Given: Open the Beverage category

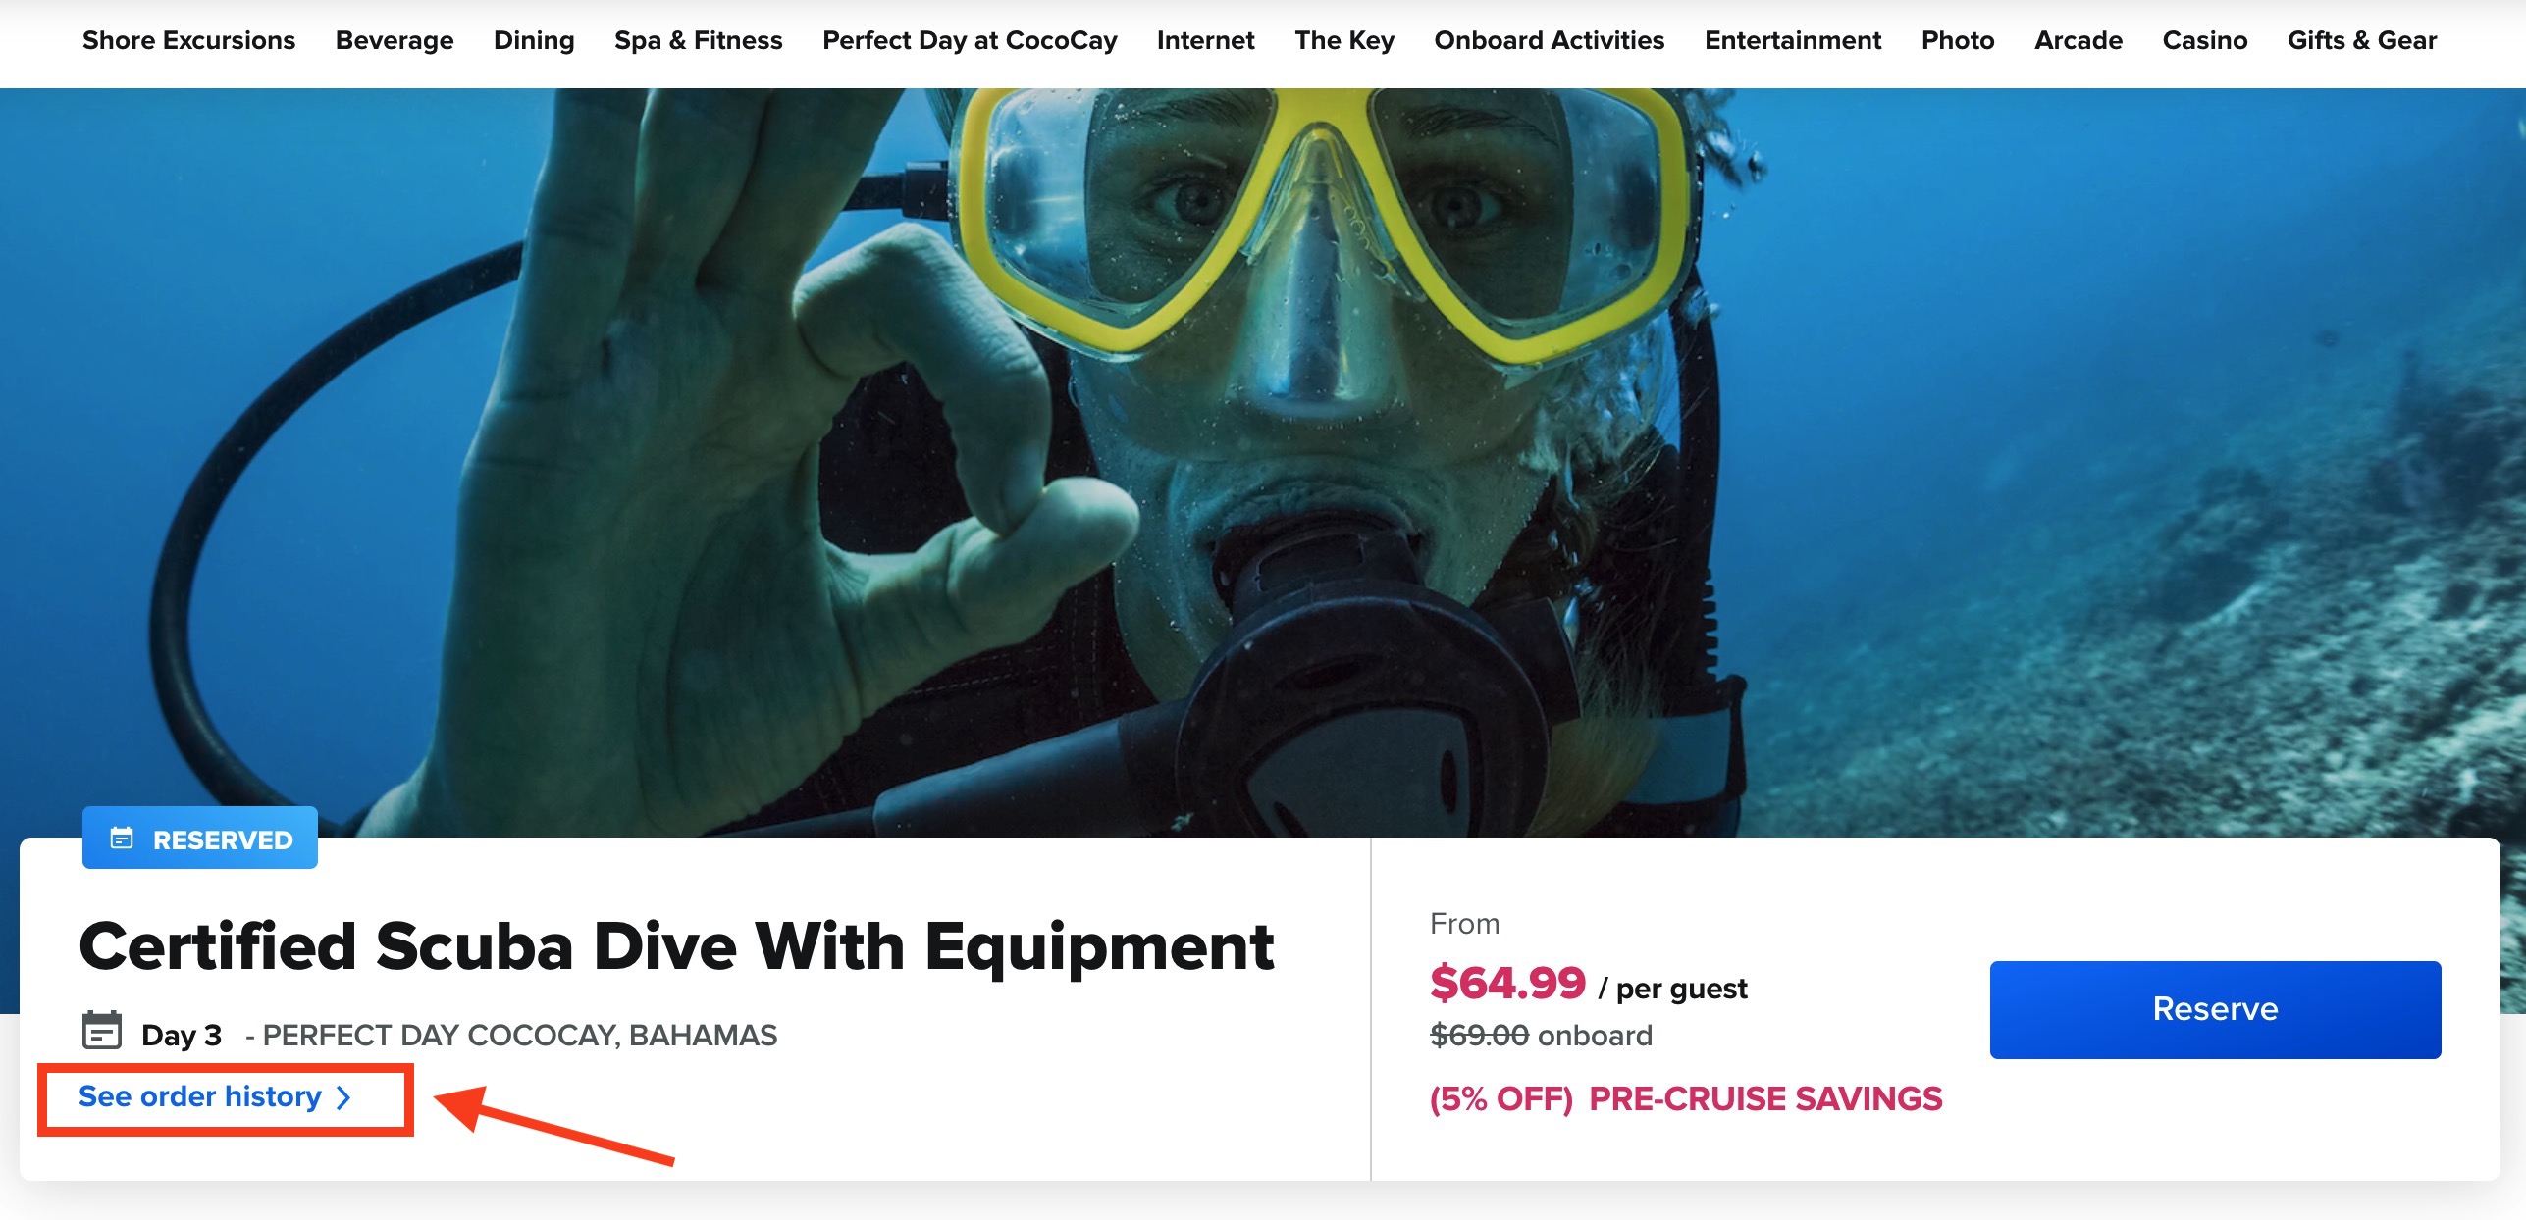Looking at the screenshot, I should 395,40.
